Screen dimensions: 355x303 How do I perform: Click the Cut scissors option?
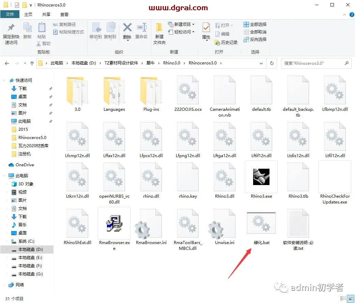(x=44, y=44)
